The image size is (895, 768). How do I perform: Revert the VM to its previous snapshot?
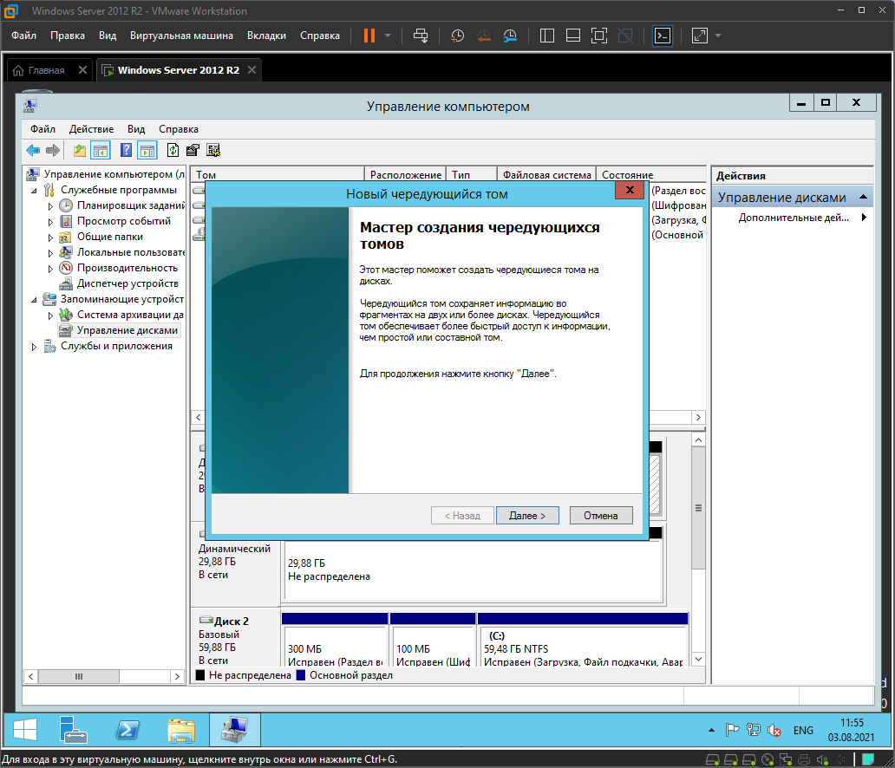tap(484, 36)
